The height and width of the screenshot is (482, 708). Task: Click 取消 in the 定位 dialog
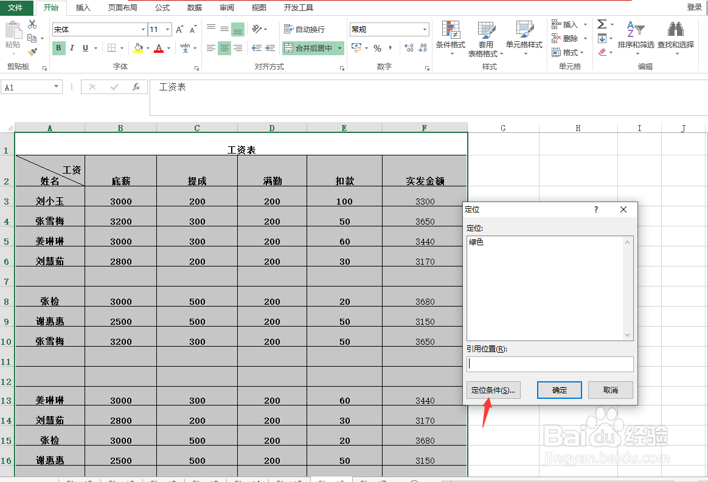pyautogui.click(x=611, y=390)
